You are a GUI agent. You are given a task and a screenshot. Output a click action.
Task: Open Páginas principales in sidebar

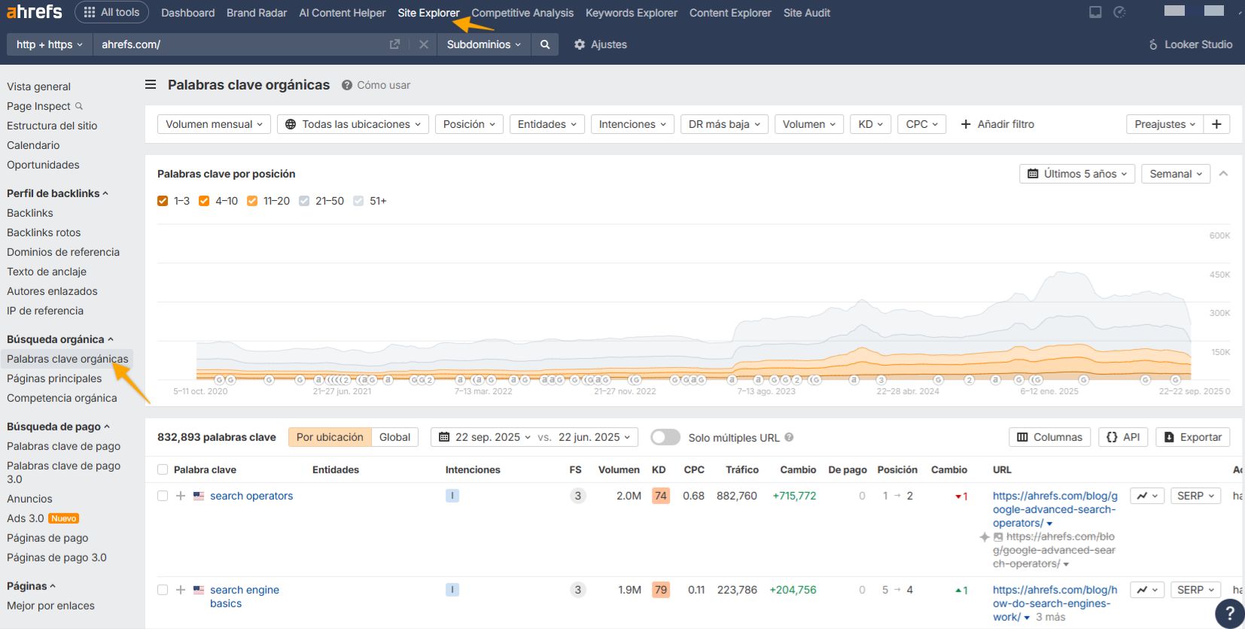pyautogui.click(x=54, y=378)
